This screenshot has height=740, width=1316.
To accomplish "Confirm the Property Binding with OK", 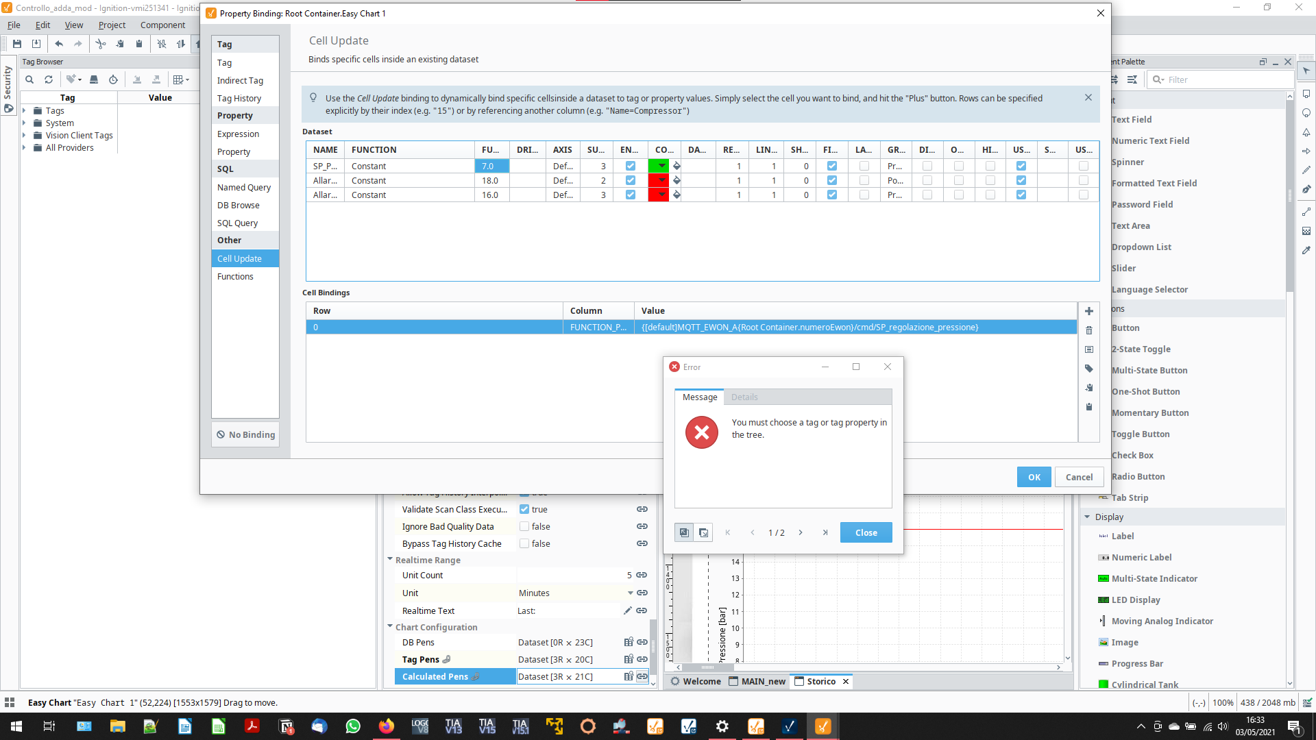I will click(x=1034, y=477).
